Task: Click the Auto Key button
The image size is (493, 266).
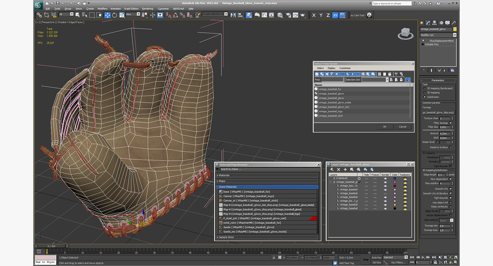Action: pos(376,257)
